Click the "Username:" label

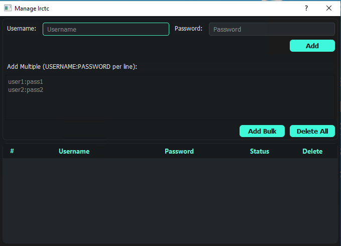tap(22, 29)
